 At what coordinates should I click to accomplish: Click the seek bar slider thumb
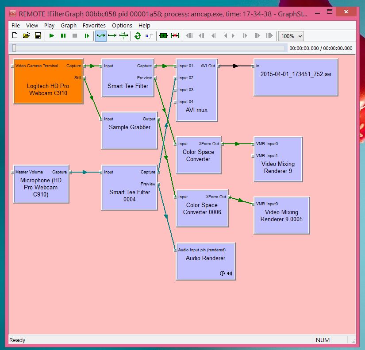14,48
